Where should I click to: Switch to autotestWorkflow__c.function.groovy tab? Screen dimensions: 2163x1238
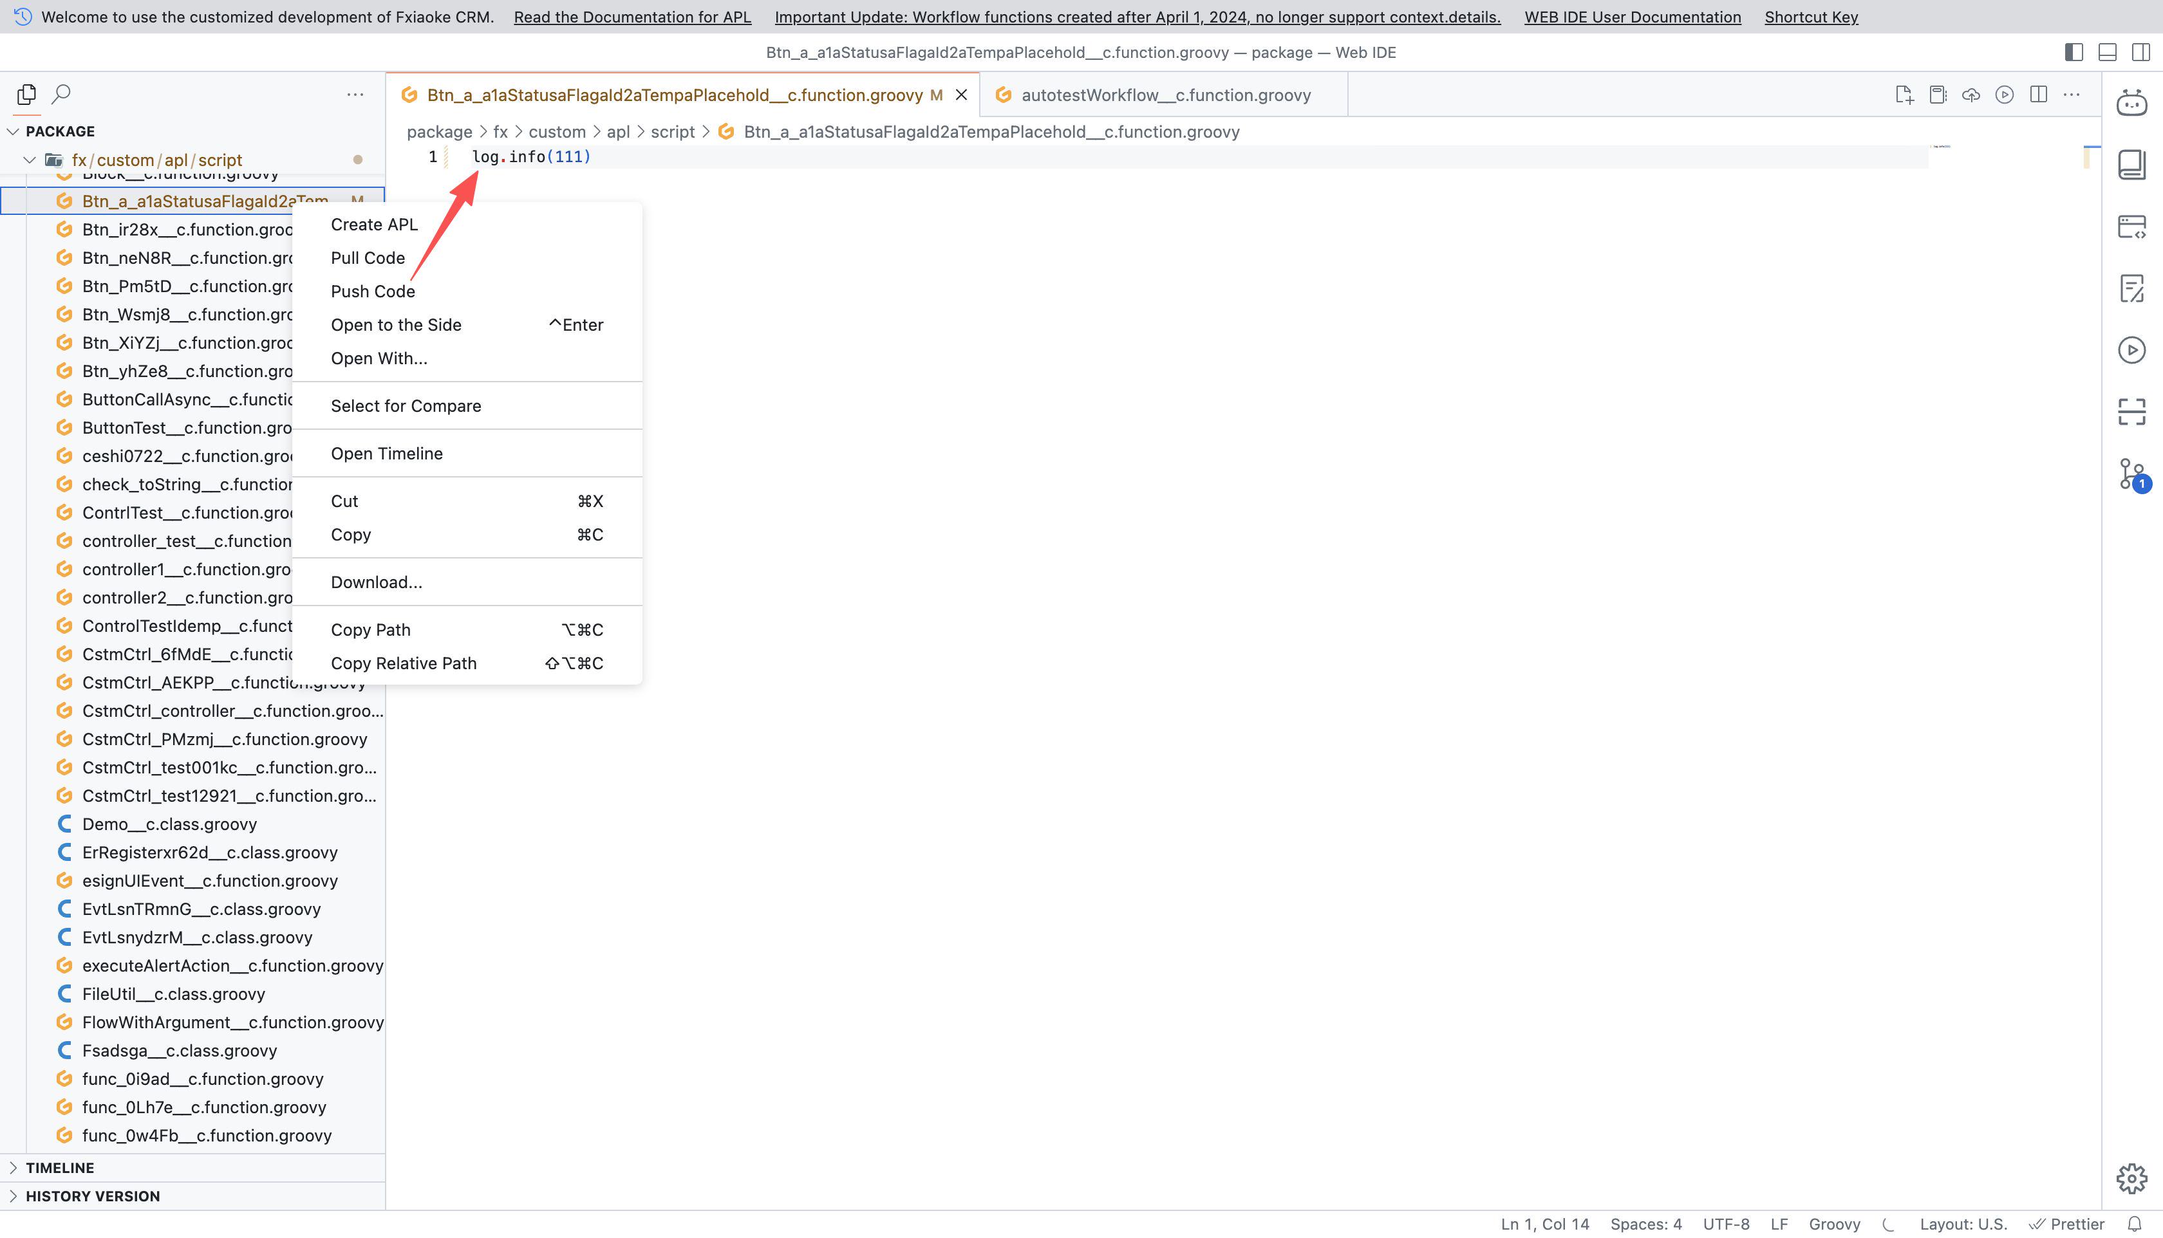[1165, 95]
